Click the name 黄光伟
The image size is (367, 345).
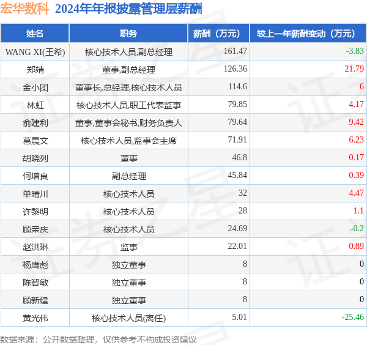coord(35,318)
